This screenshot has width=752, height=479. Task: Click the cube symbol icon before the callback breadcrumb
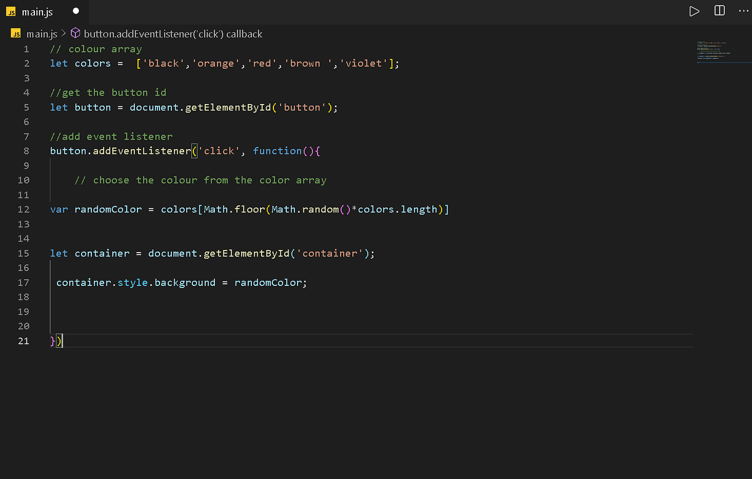(x=75, y=33)
